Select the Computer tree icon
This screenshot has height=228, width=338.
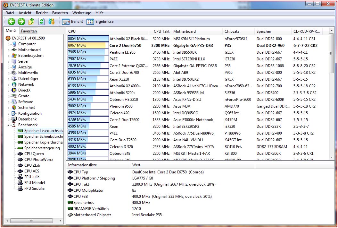coord(14,44)
